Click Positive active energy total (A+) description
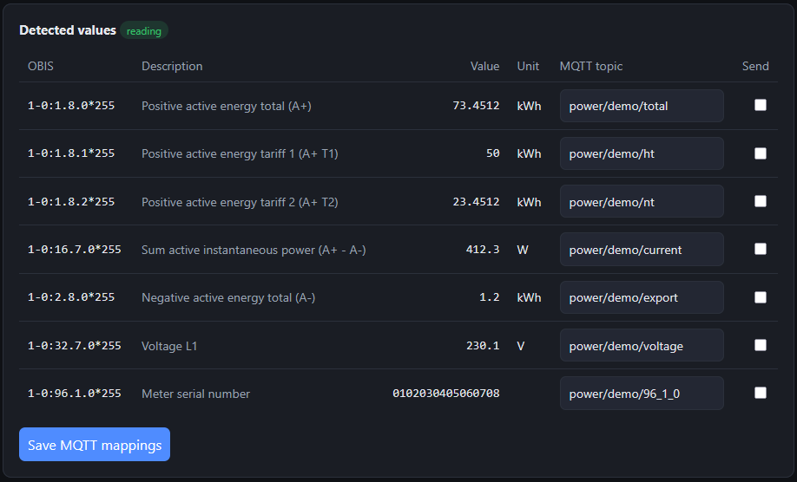Screen dimensions: 797x482 [x=227, y=106]
